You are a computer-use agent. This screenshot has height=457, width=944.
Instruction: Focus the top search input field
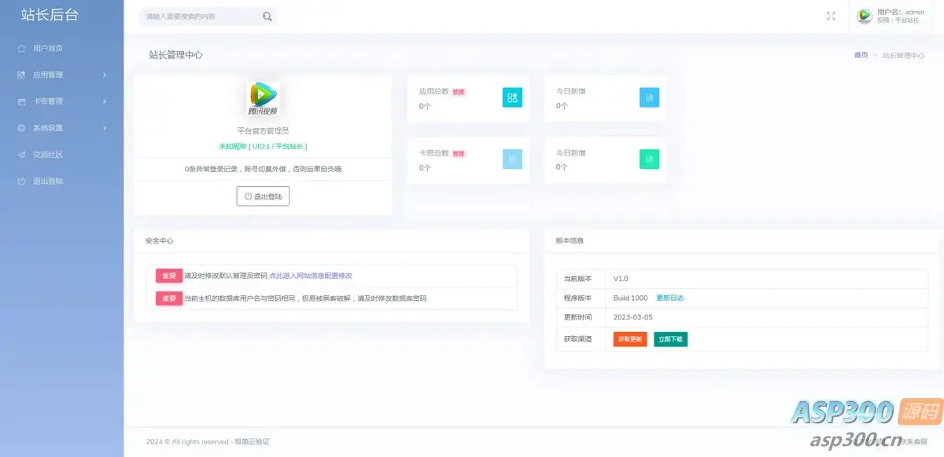pos(201,16)
